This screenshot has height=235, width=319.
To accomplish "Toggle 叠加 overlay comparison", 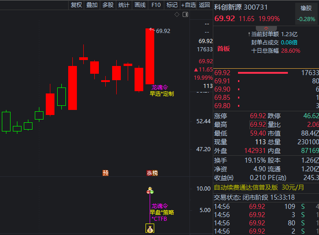I will point(92,5).
